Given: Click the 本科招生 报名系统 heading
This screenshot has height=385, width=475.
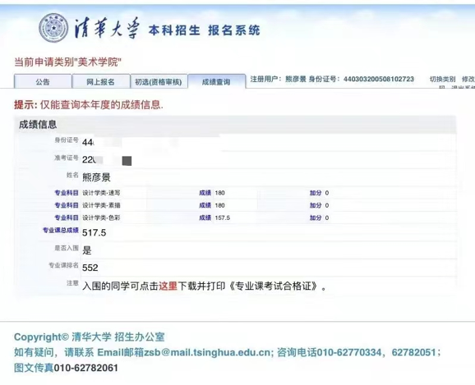Looking at the screenshot, I should (x=204, y=30).
